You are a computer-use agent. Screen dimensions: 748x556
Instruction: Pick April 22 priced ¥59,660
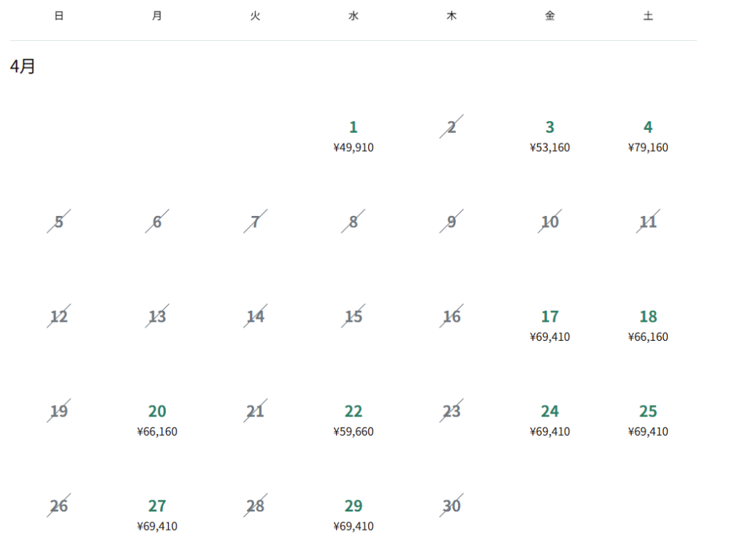(353, 420)
